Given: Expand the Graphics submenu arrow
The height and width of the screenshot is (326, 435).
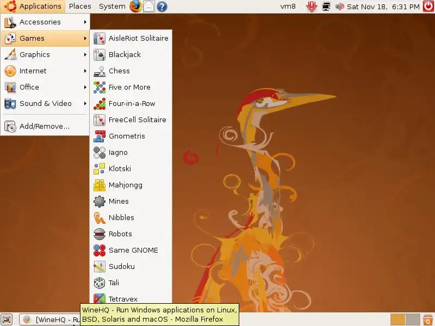Looking at the screenshot, I should 85,55.
